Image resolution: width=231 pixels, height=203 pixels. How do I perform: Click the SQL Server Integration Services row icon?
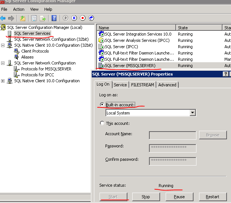[101, 34]
